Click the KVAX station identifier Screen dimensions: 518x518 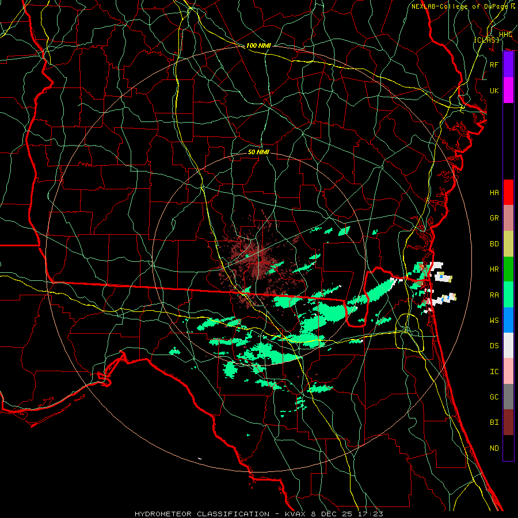click(x=296, y=514)
